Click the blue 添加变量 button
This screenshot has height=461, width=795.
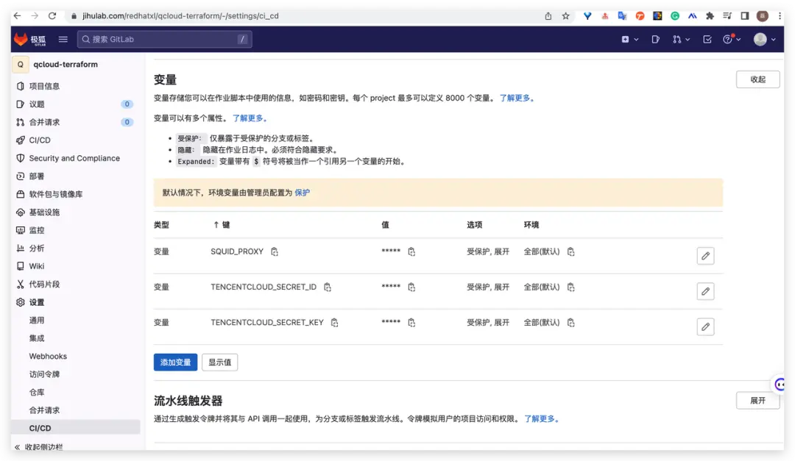(x=175, y=362)
